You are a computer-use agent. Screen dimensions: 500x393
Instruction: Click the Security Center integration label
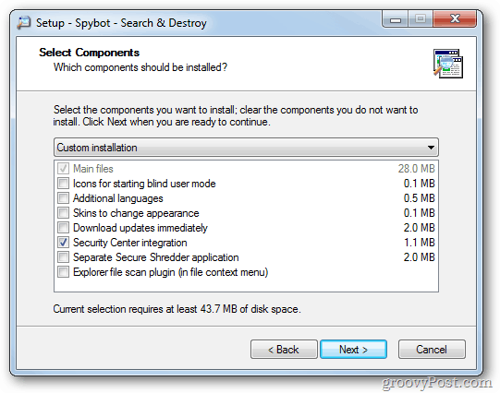point(130,243)
